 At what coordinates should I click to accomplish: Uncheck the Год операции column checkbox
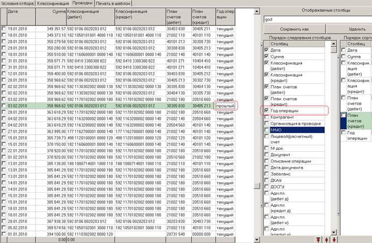coord(266,110)
